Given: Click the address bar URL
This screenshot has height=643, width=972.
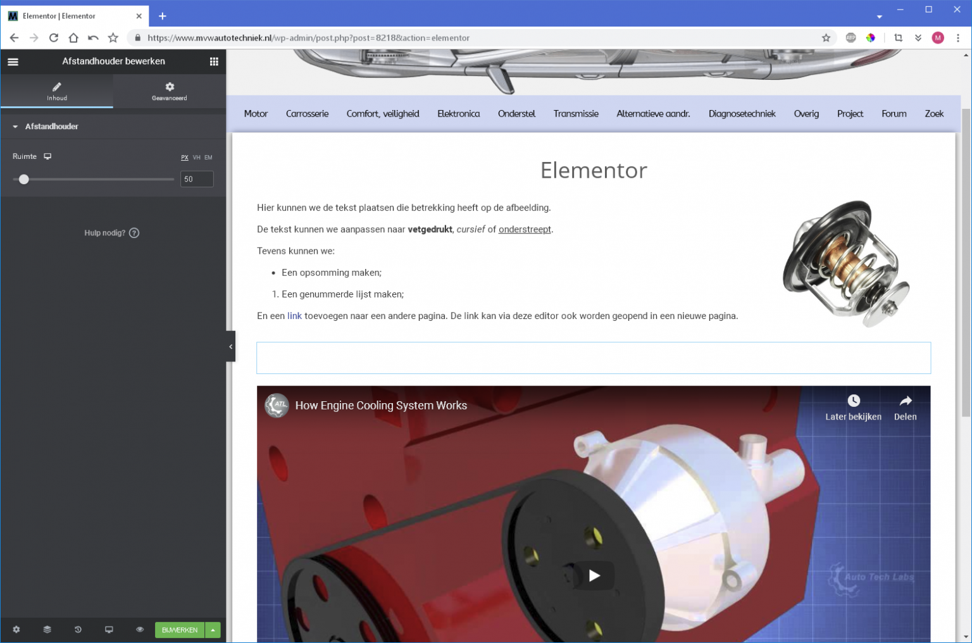Looking at the screenshot, I should pos(308,38).
